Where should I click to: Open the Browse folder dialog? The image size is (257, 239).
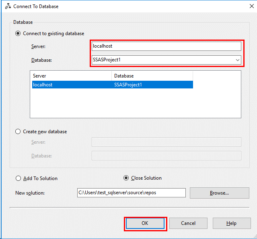pos(219,193)
